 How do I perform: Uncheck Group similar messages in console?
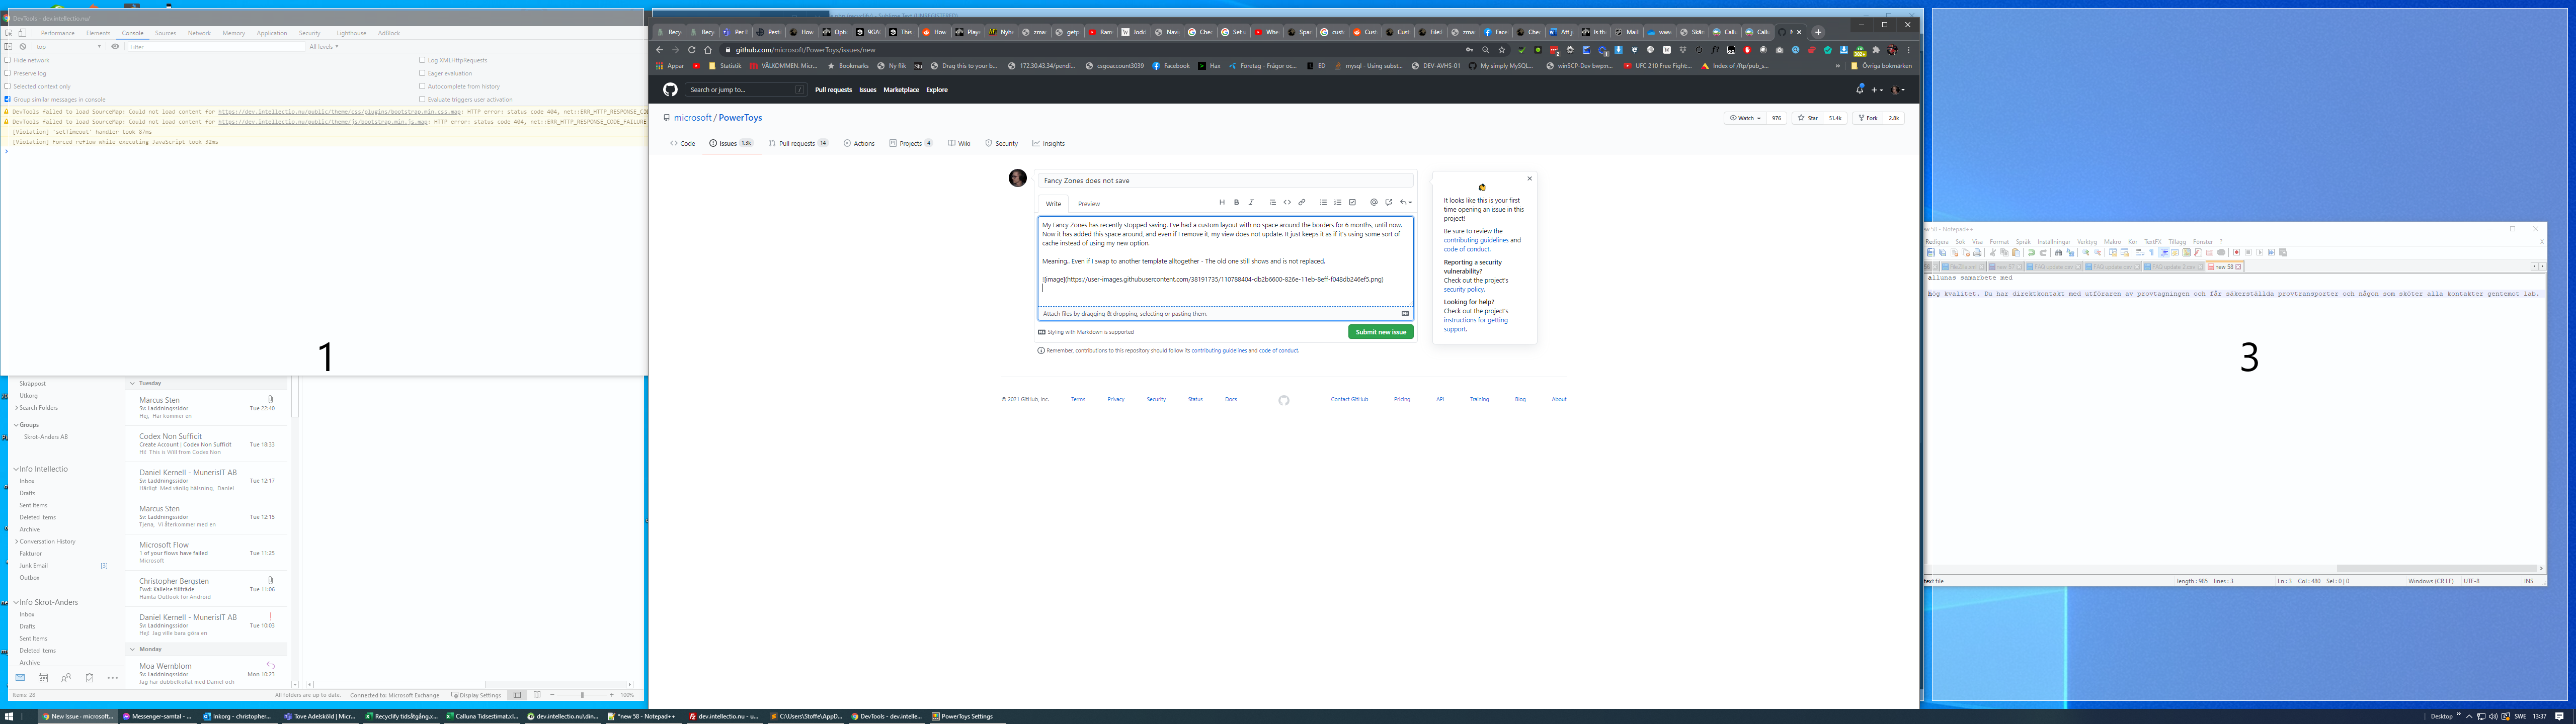tap(8, 99)
